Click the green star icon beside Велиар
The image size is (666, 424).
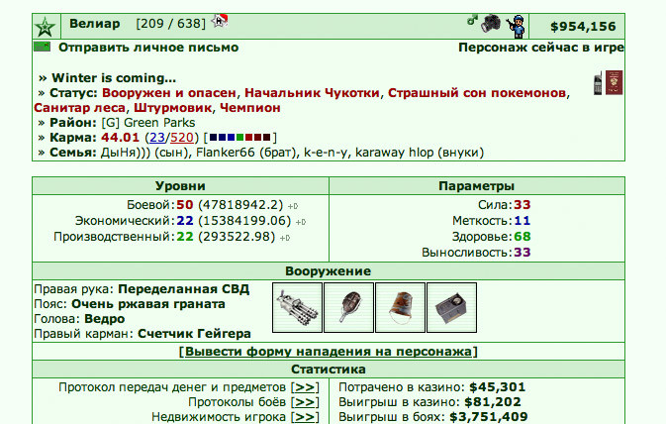click(45, 27)
